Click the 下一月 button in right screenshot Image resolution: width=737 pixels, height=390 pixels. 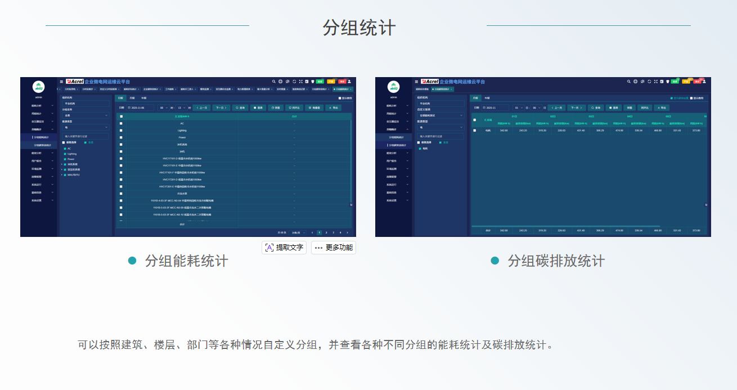point(576,107)
